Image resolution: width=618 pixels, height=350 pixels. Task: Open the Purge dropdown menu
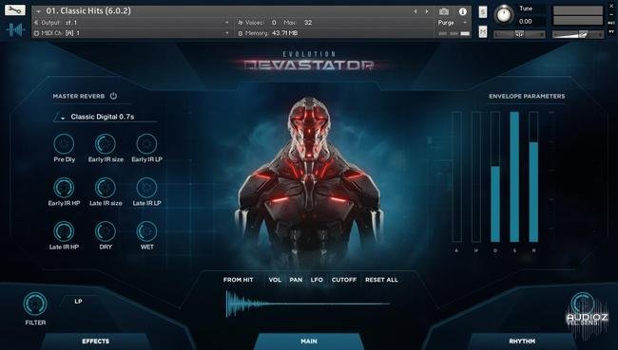click(x=453, y=23)
